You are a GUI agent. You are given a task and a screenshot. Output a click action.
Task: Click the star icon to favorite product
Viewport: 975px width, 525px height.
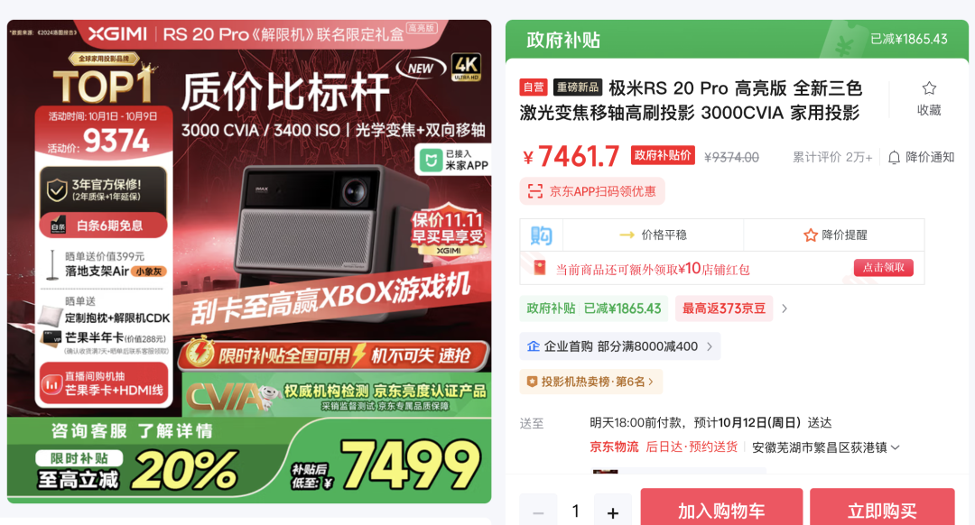click(x=929, y=88)
